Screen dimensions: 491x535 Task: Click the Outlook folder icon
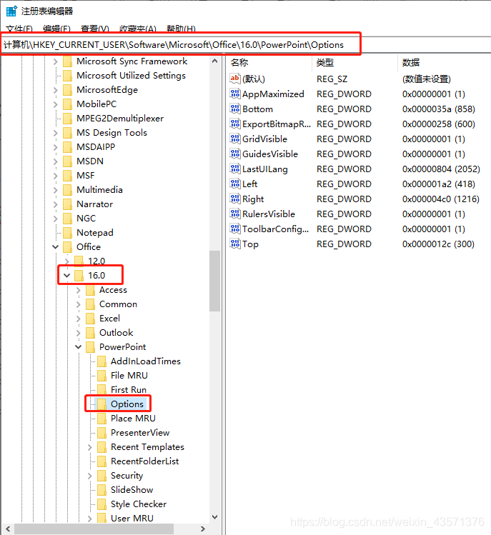[91, 333]
